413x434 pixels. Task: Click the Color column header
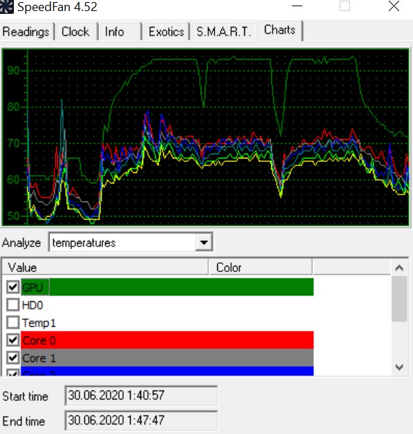(261, 267)
